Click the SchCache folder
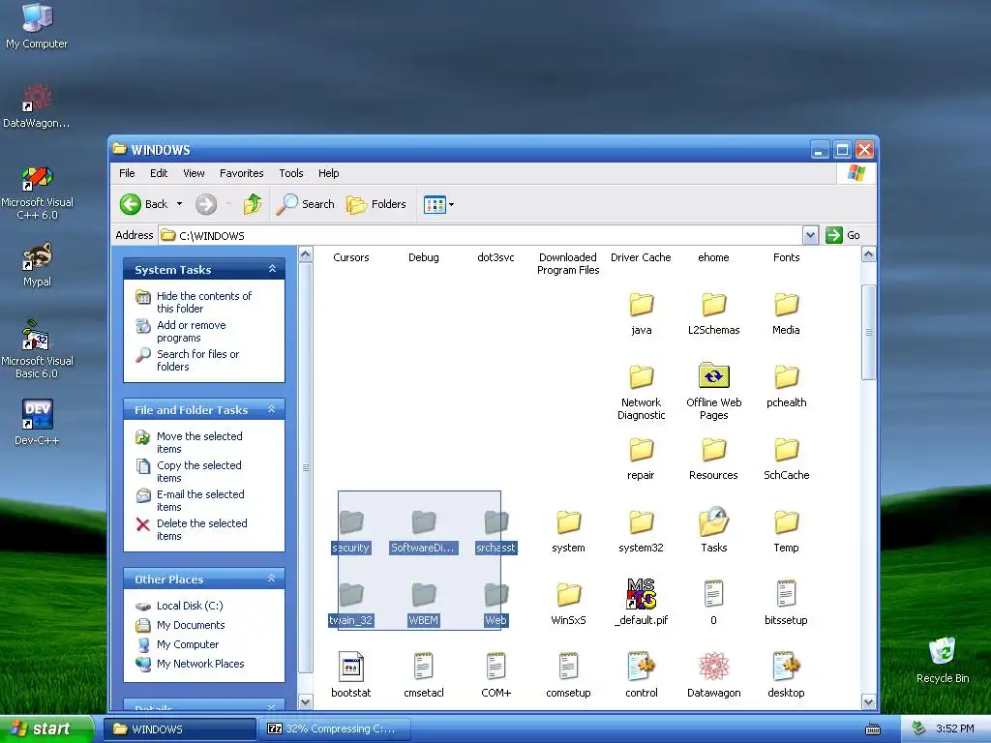 pyautogui.click(x=786, y=451)
